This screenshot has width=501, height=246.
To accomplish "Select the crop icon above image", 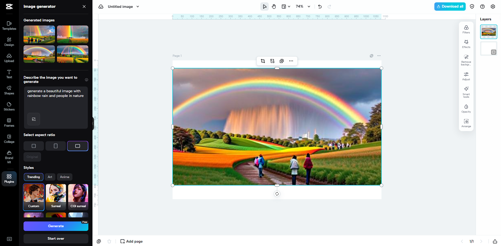I will tap(263, 61).
